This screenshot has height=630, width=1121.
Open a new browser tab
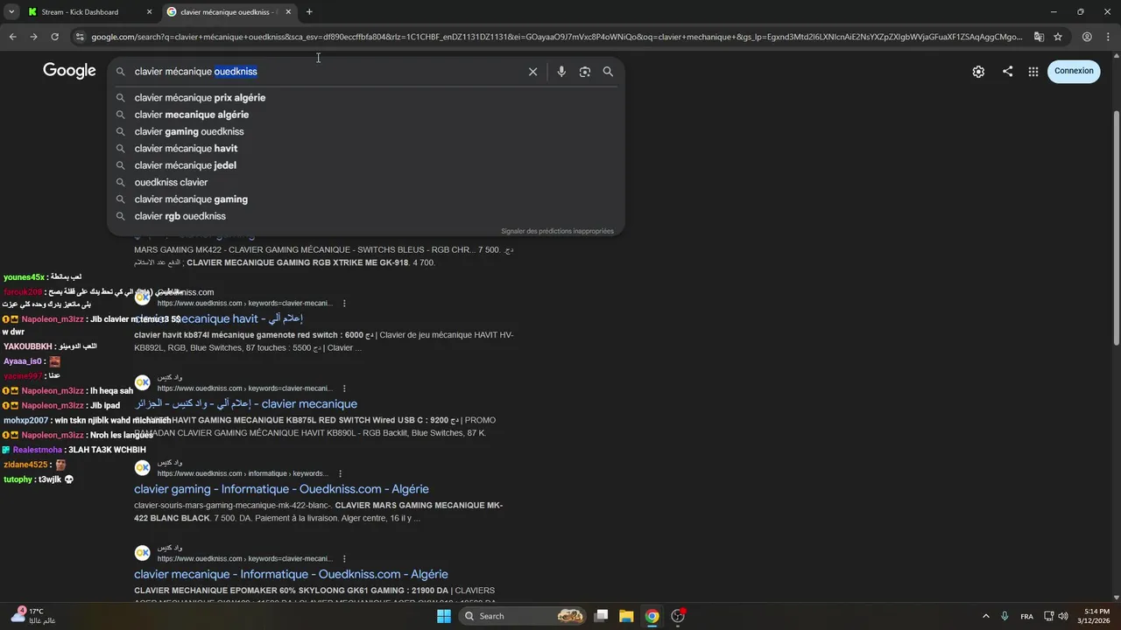(309, 12)
